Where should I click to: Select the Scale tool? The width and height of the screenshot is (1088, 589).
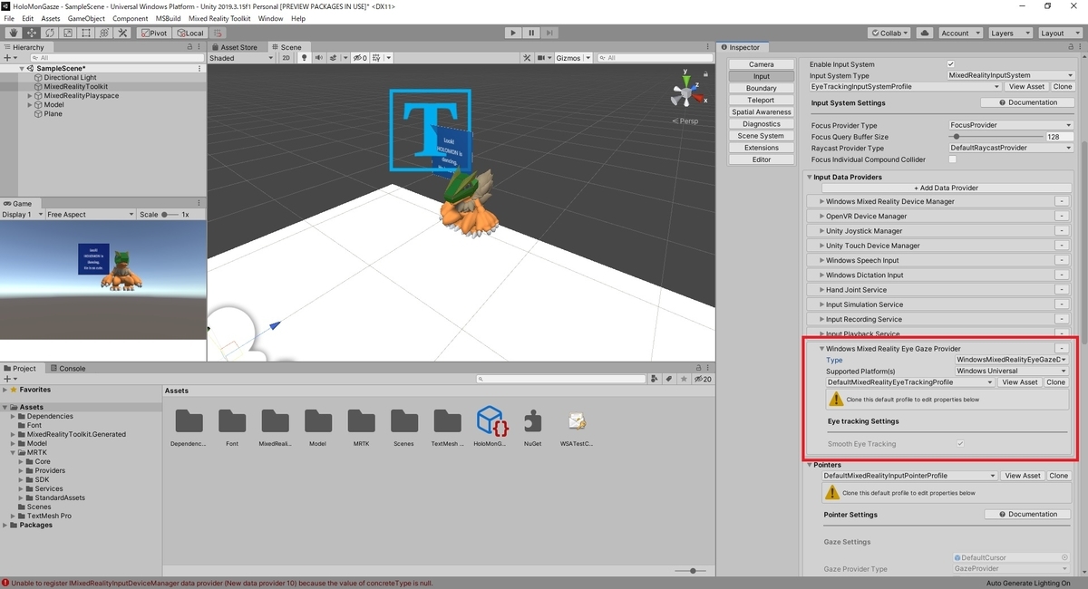(x=67, y=33)
